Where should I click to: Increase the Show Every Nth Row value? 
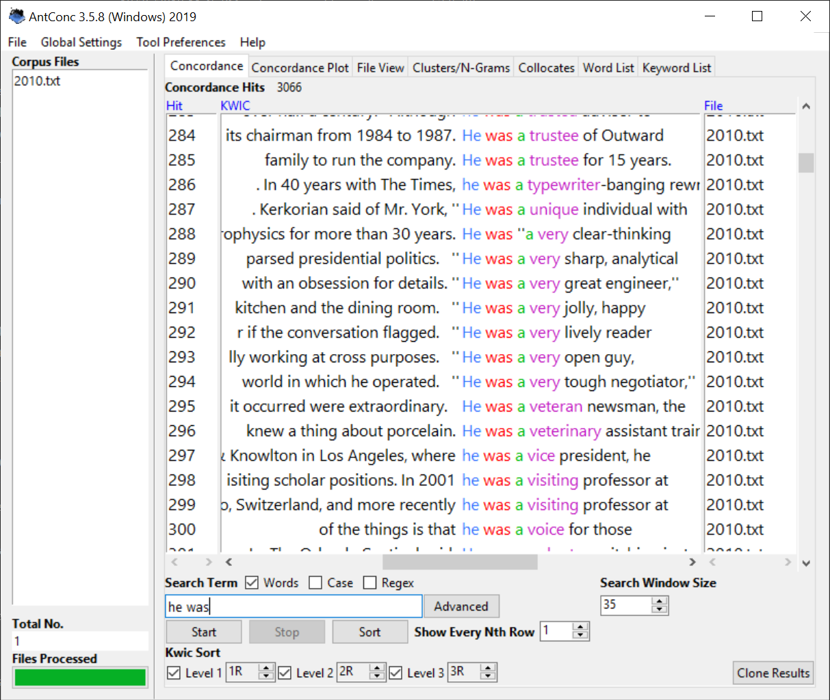pyautogui.click(x=580, y=627)
